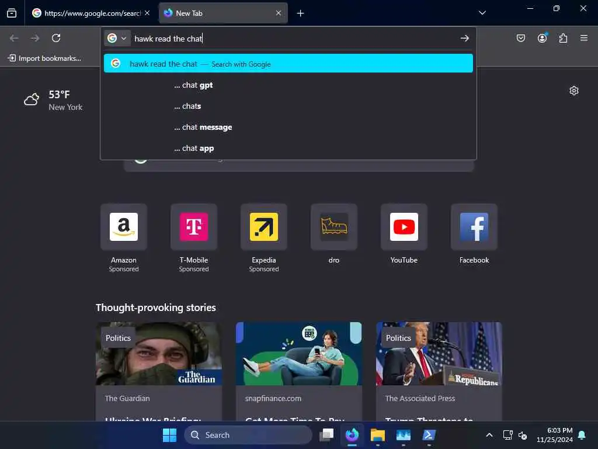Choose the 'chat gpt' suggestion
Image resolution: width=598 pixels, height=449 pixels.
pos(288,85)
